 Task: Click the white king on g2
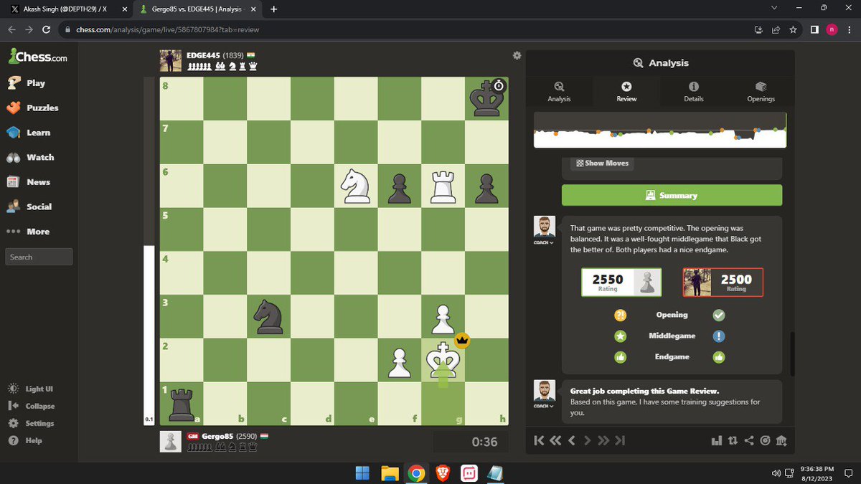(x=443, y=359)
